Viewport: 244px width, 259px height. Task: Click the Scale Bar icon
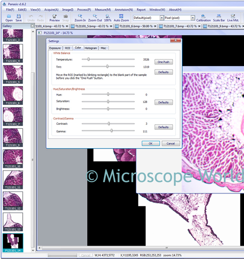tap(219, 18)
